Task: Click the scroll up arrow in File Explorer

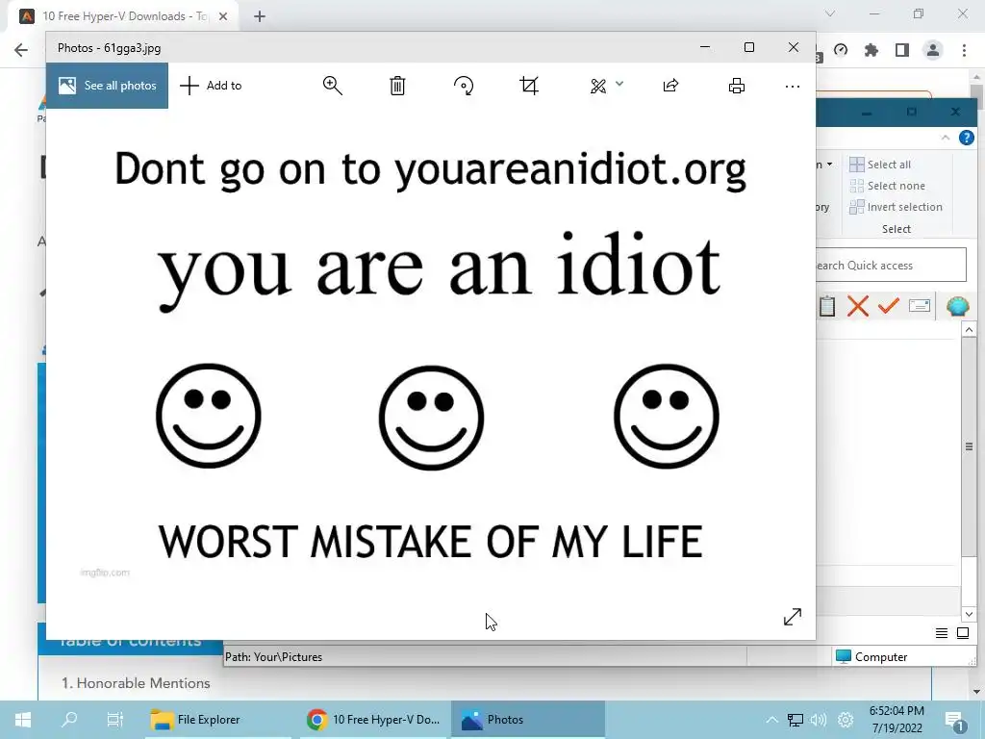Action: point(969,330)
